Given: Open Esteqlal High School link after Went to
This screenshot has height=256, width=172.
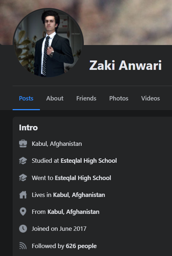Looking at the screenshot, I should (83, 178).
